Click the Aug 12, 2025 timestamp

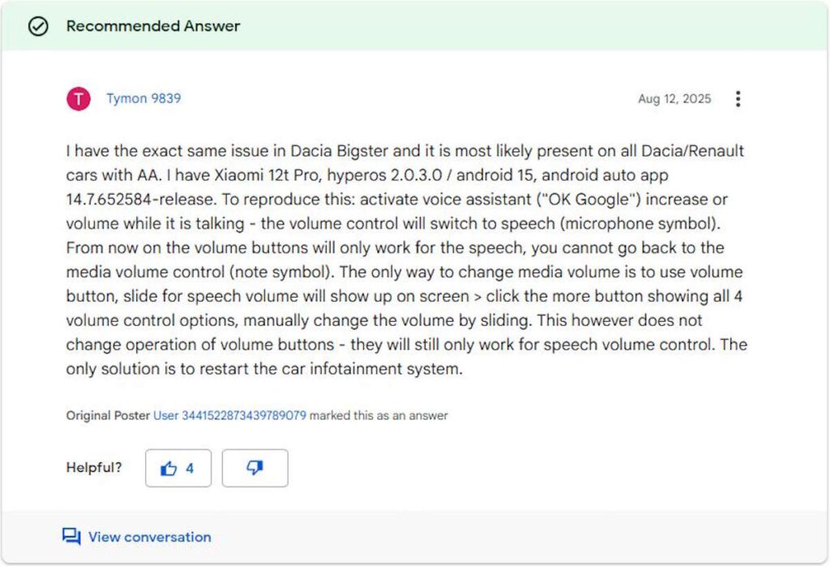pos(674,99)
